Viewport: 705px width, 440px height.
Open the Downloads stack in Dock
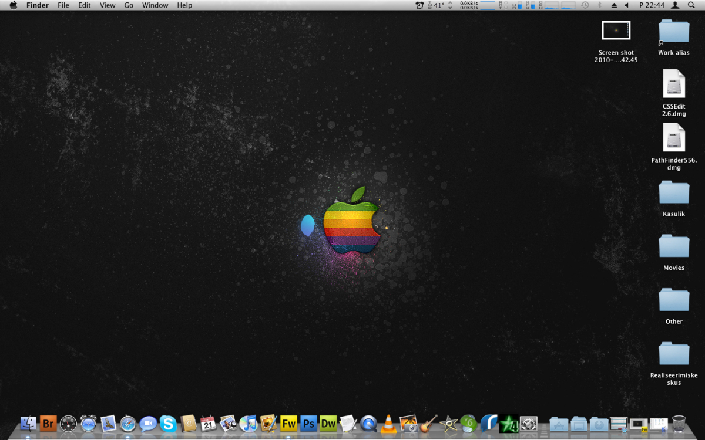[599, 424]
